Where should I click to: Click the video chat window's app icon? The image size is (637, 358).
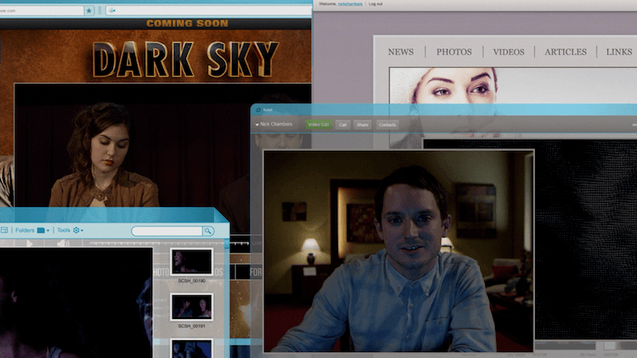[258, 110]
